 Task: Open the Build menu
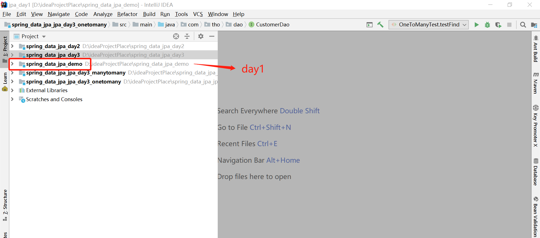(x=149, y=14)
